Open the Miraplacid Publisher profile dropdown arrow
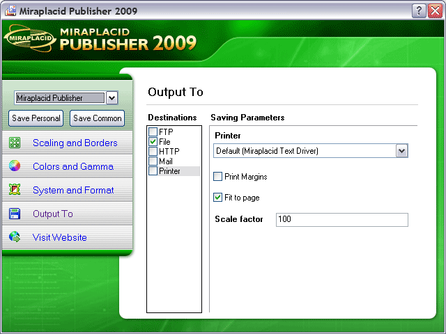Image resolution: width=446 pixels, height=334 pixels. tap(111, 98)
